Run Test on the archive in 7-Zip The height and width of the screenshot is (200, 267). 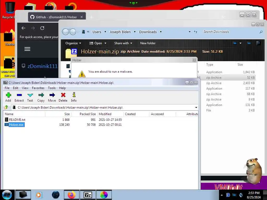pyautogui.click(x=30, y=97)
